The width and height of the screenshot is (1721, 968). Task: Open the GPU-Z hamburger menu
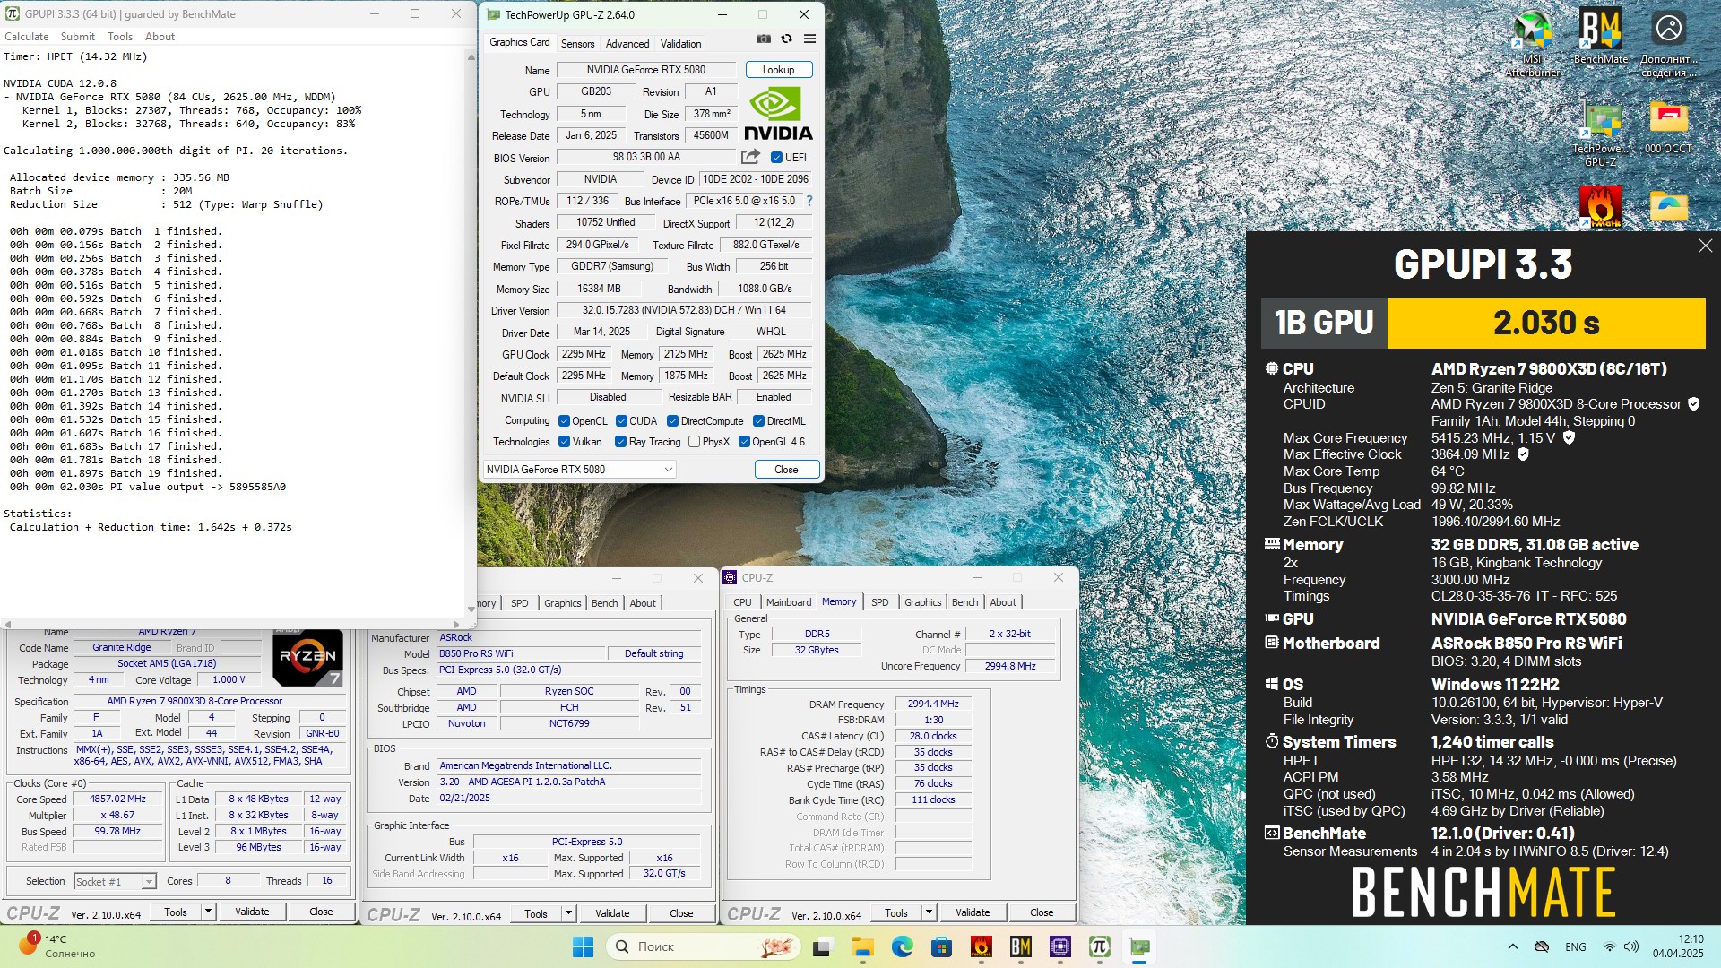coord(809,39)
